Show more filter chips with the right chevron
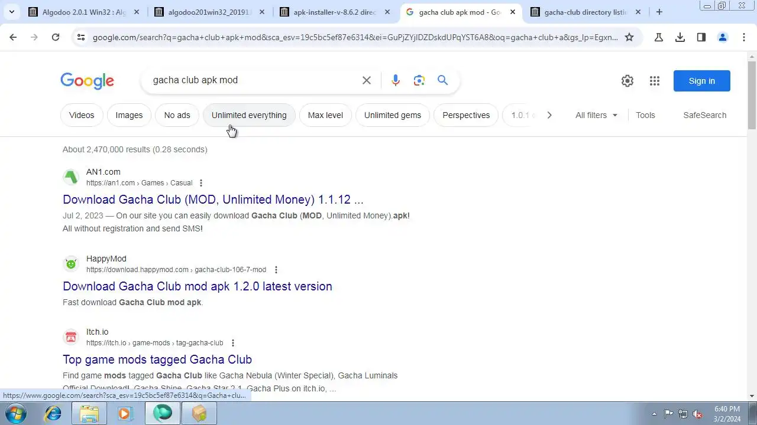Screen dimensions: 757x425 (x=549, y=115)
